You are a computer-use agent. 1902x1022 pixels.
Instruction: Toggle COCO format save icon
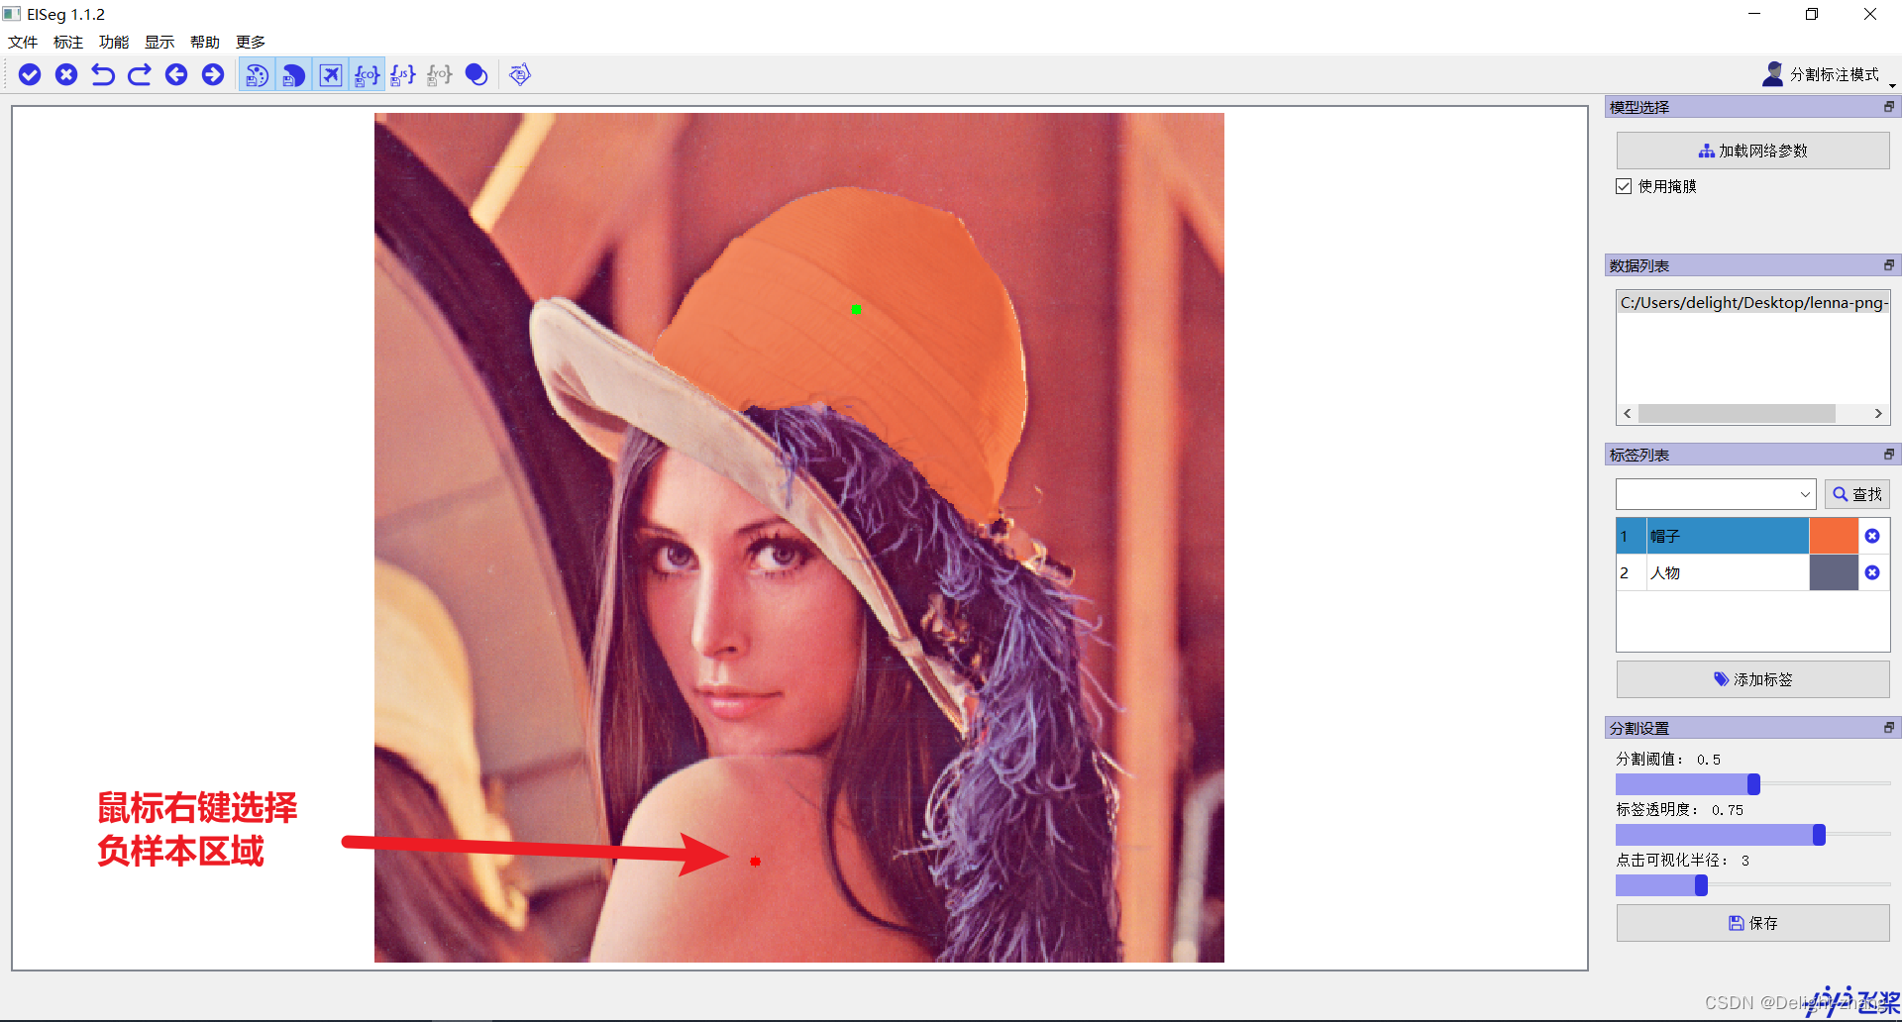(367, 74)
